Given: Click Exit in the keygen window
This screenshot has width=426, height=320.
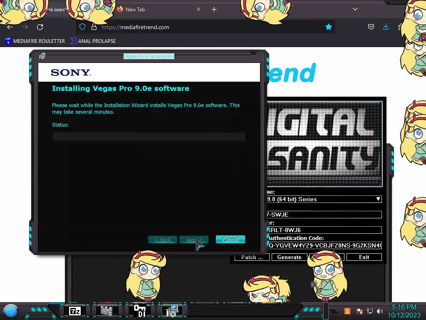Looking at the screenshot, I should [364, 257].
